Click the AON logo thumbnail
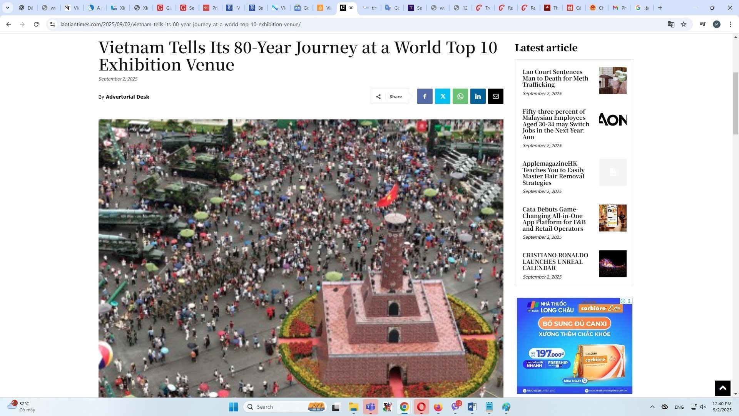Viewport: 739px width, 416px height. point(613,120)
